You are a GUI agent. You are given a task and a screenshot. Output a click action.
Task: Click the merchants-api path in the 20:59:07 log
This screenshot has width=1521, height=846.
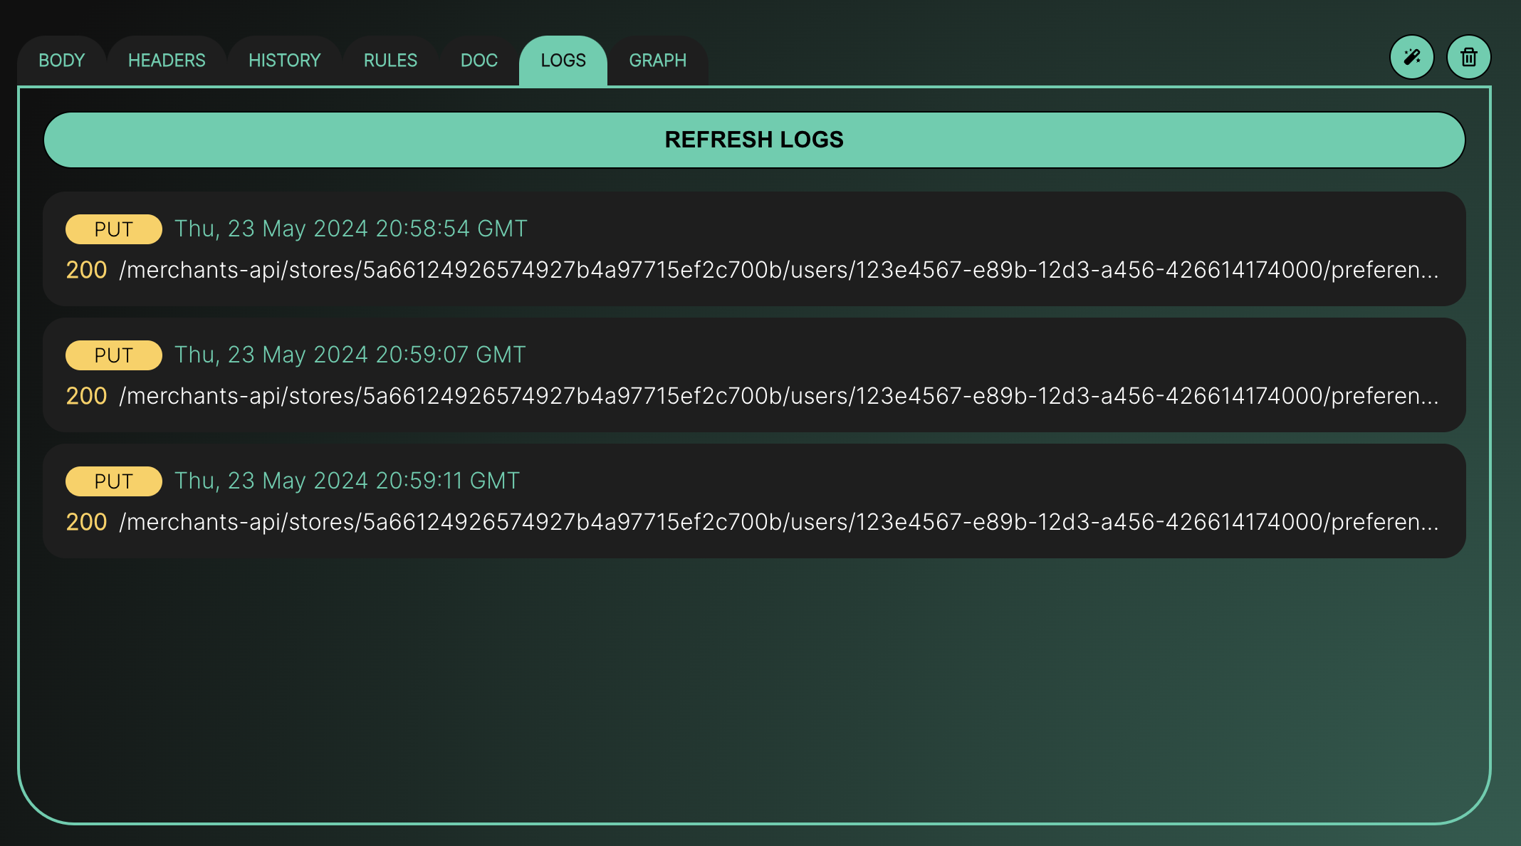click(779, 396)
